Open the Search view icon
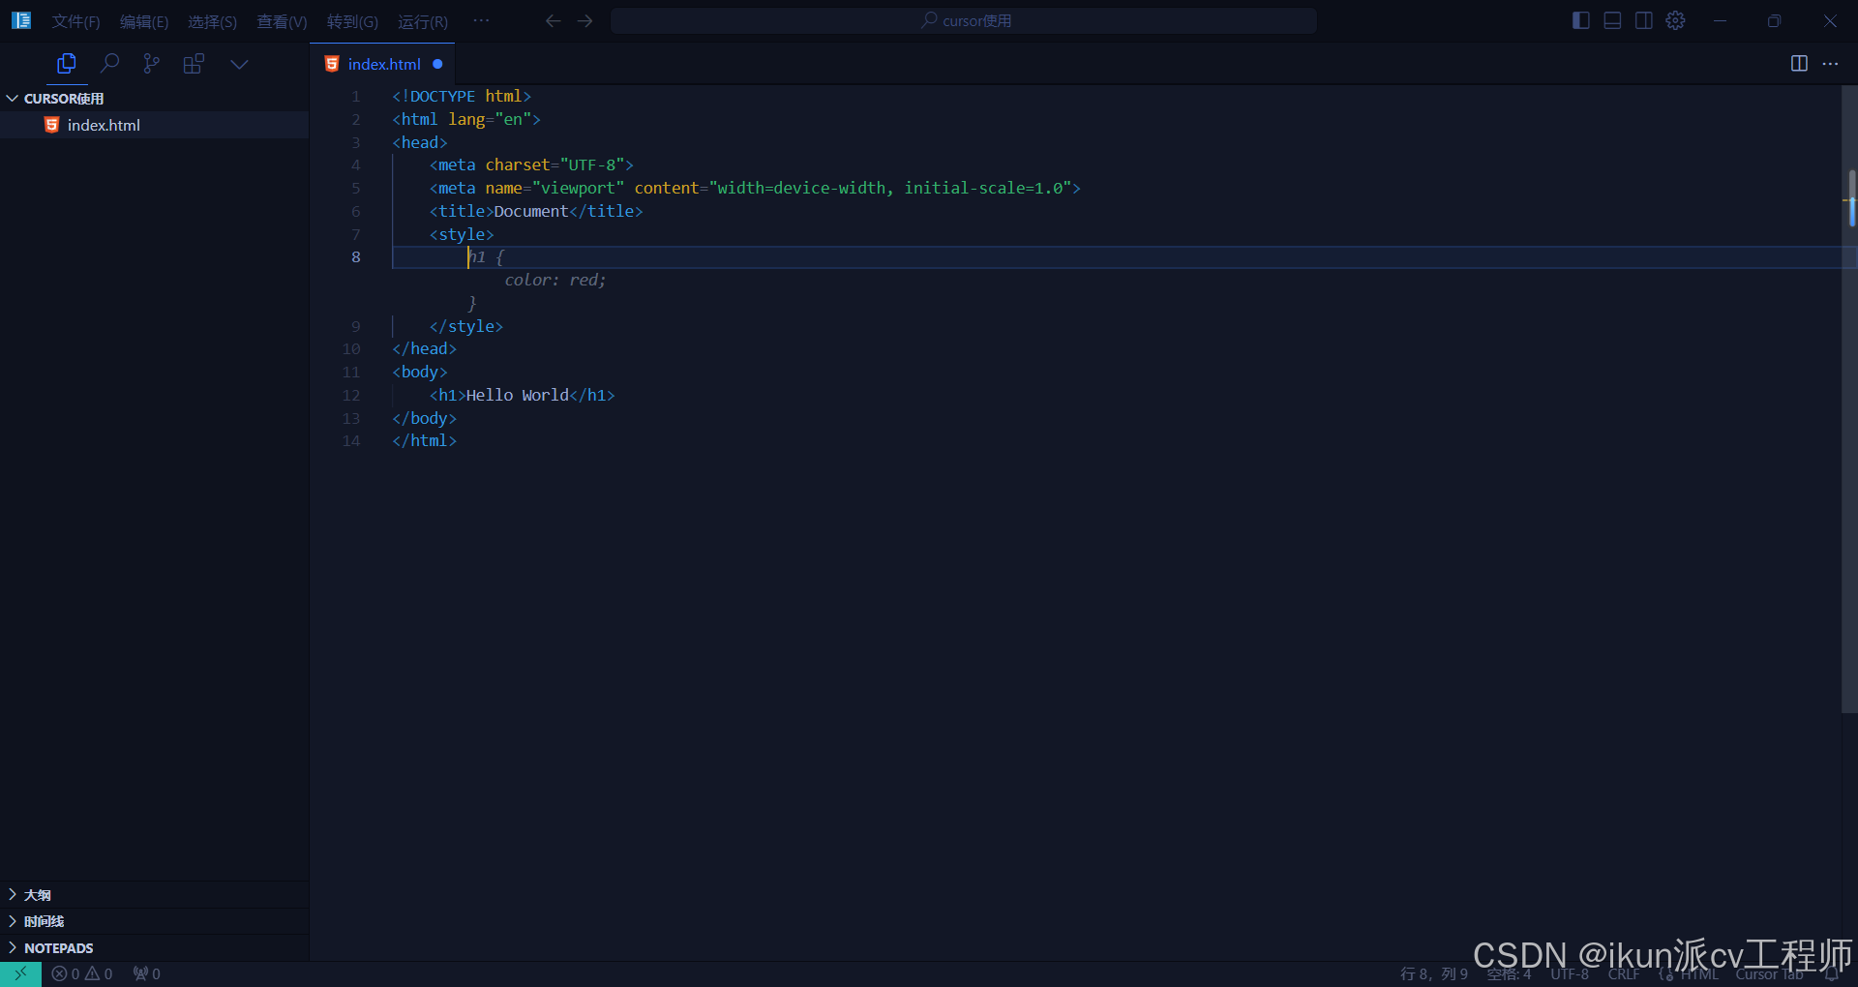This screenshot has height=987, width=1858. coord(109,64)
